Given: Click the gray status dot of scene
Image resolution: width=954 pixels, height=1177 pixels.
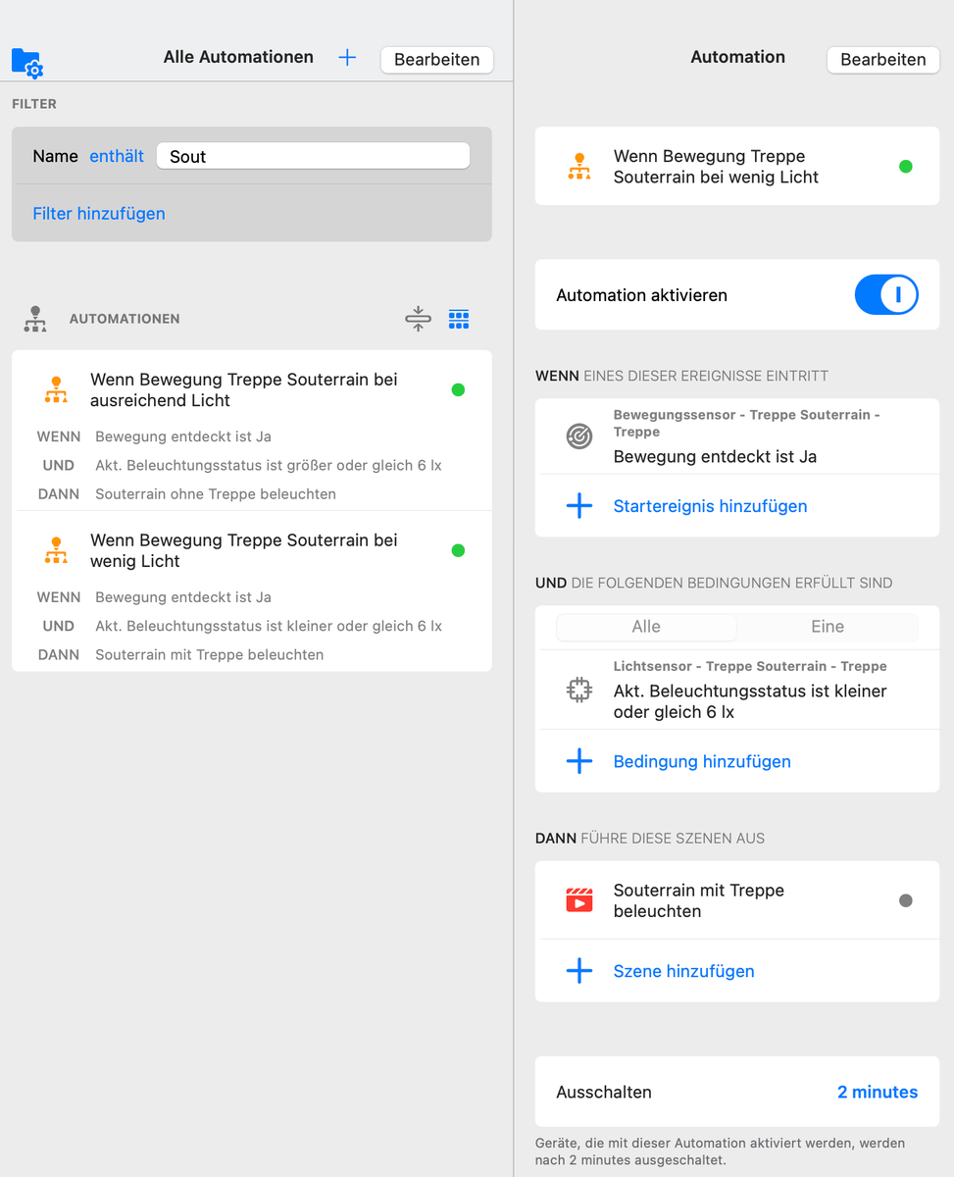Looking at the screenshot, I should coord(905,900).
